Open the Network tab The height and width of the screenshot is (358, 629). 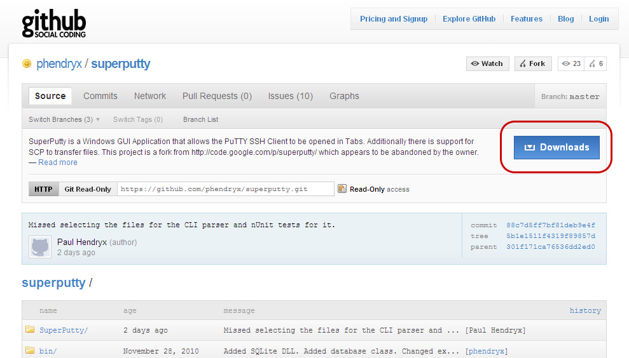[x=150, y=96]
